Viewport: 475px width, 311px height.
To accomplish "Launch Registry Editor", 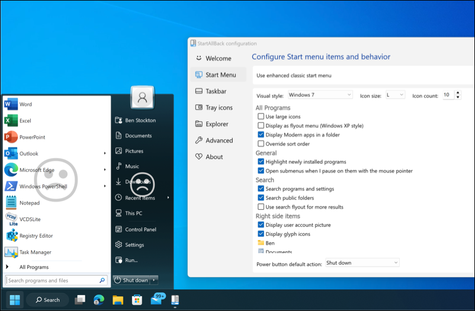I will [x=36, y=236].
